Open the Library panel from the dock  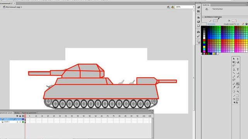click(198, 32)
